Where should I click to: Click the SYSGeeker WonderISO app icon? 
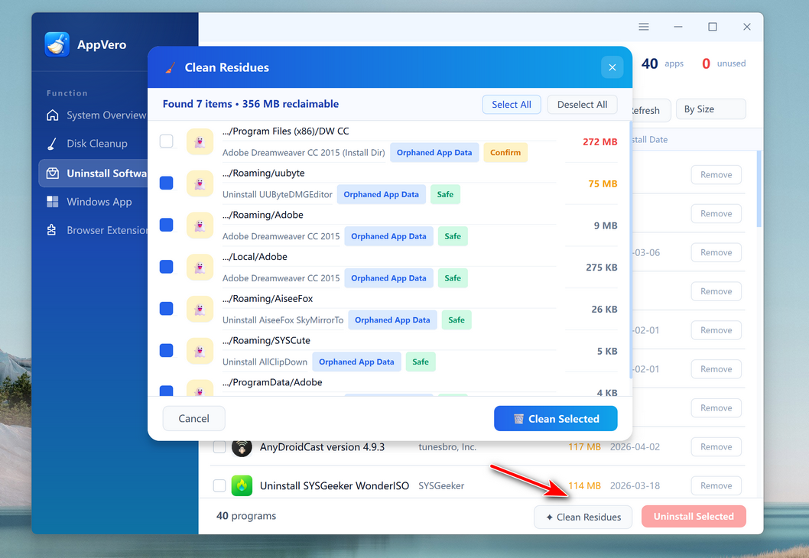(x=242, y=485)
